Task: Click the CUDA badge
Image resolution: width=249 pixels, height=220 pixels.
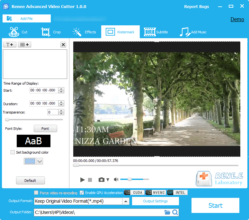Action: pyautogui.click(x=134, y=192)
